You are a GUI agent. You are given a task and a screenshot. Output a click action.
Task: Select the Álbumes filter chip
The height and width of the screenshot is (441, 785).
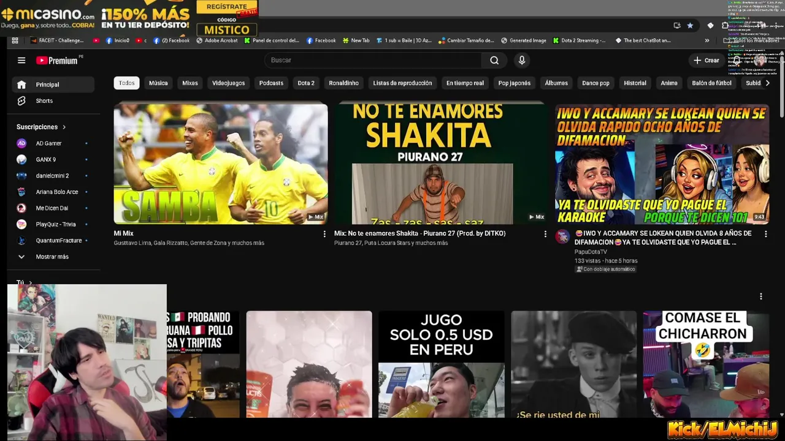(556, 83)
